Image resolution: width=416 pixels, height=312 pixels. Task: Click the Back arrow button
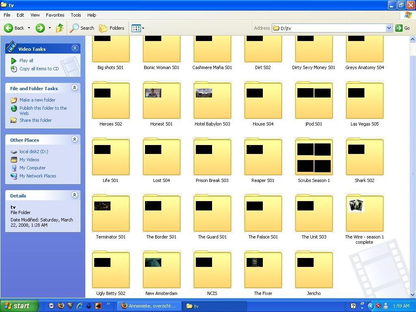point(14,28)
